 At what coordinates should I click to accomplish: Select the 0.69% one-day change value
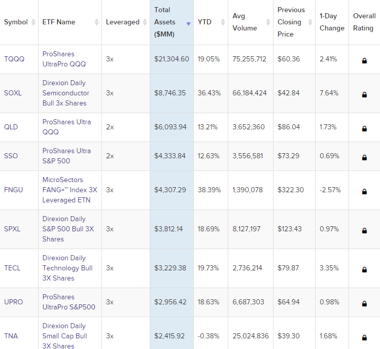(329, 156)
